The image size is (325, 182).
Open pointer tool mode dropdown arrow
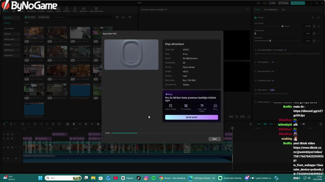(15, 124)
